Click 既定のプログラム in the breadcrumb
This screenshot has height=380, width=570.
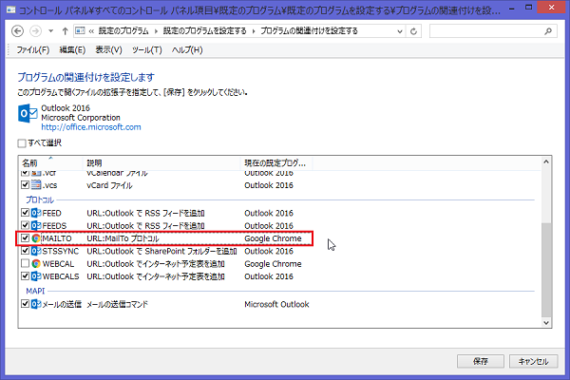[123, 31]
